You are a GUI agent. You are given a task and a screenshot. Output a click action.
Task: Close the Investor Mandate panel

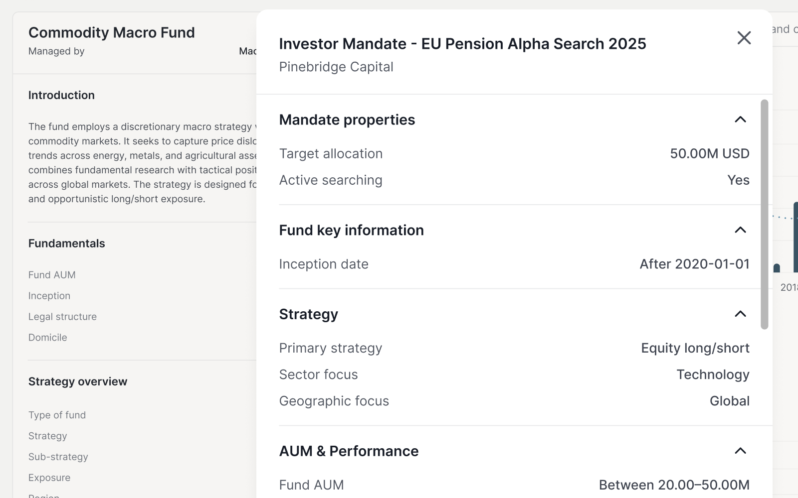(x=744, y=38)
